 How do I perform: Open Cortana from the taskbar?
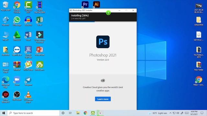pos(63,113)
